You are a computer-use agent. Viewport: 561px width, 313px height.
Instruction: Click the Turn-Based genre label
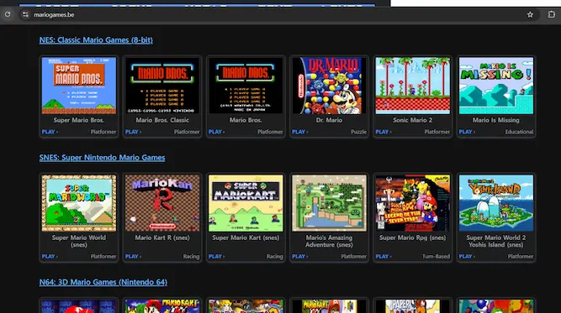[x=436, y=256]
